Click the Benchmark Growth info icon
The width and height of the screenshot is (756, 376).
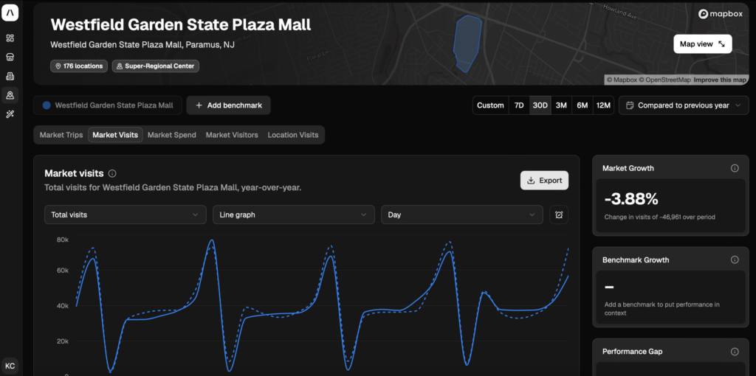[735, 260]
